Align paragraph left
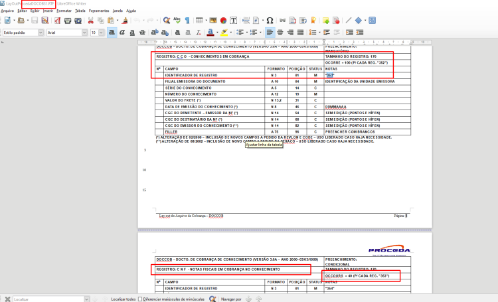This screenshot has width=498, height=302. tap(270, 33)
